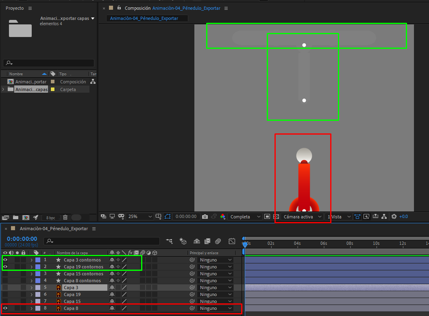Toggle shy switch for Capa 19 contornos
The height and width of the screenshot is (316, 429).
112,266
